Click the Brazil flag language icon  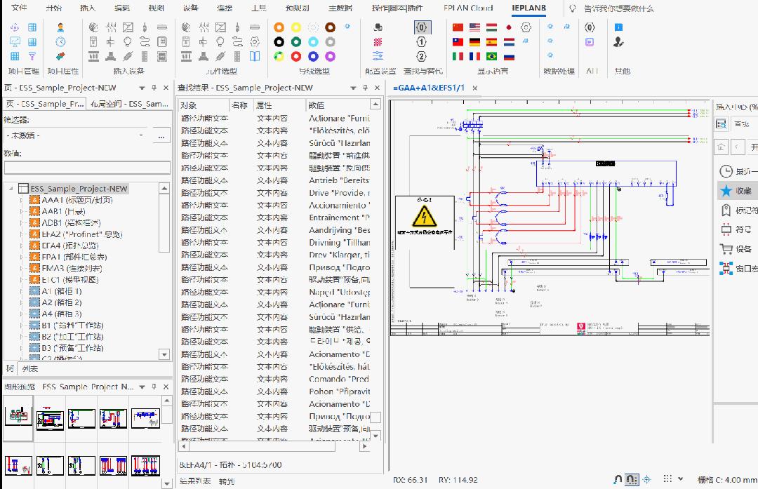492,57
